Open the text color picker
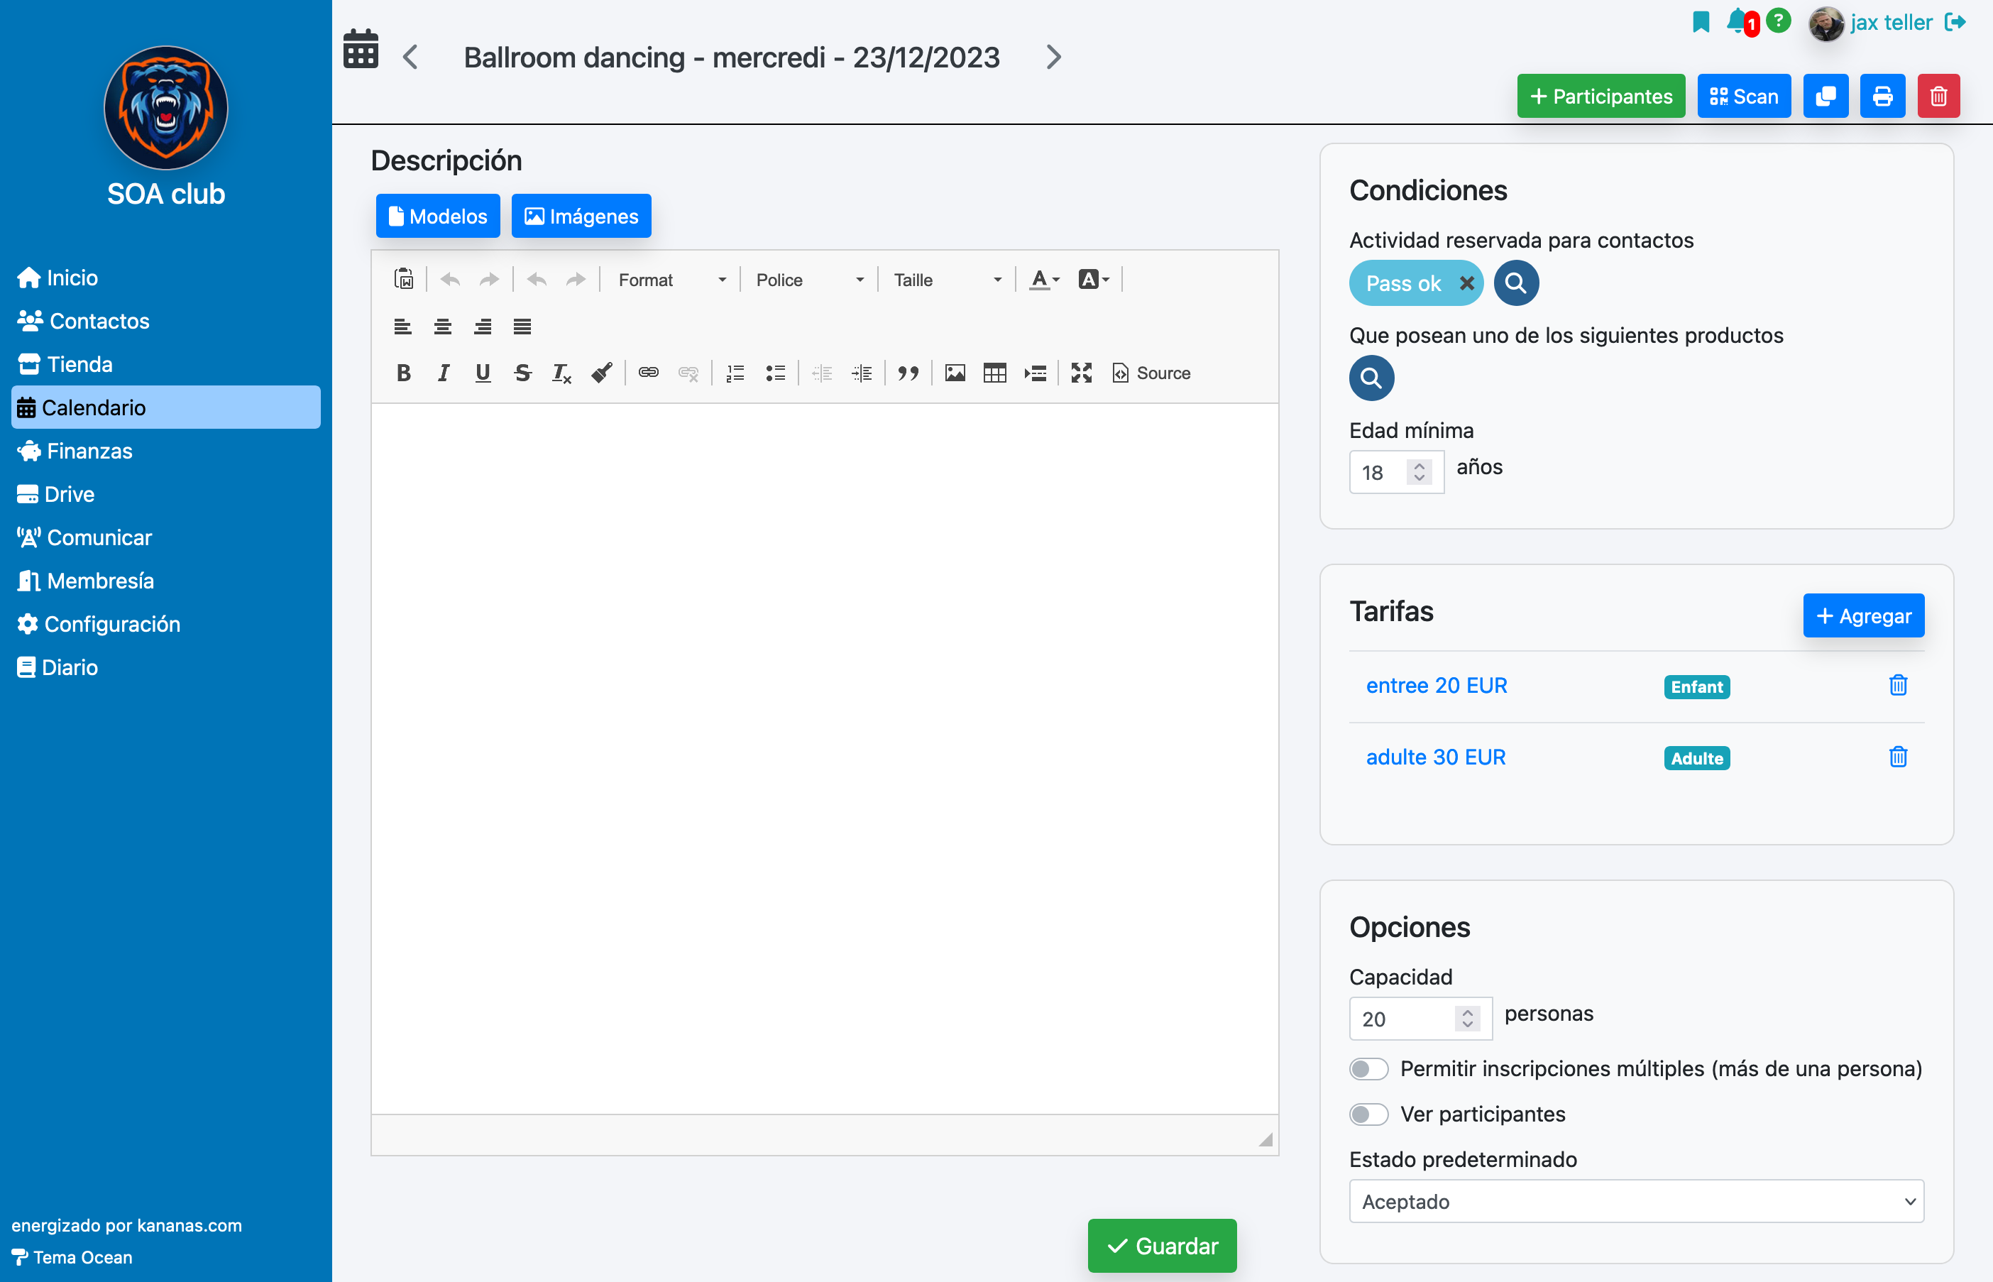Image resolution: width=1993 pixels, height=1282 pixels. pos(1043,280)
